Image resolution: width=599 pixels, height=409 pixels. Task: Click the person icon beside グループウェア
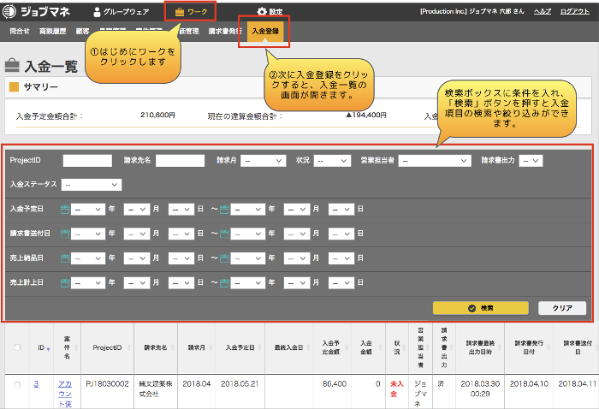(97, 12)
